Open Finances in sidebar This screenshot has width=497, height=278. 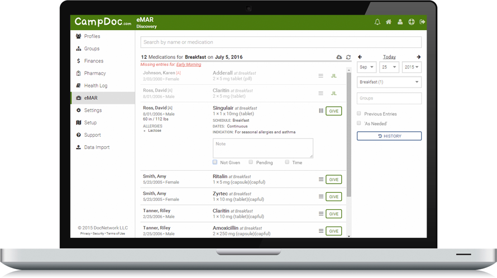coord(103,61)
